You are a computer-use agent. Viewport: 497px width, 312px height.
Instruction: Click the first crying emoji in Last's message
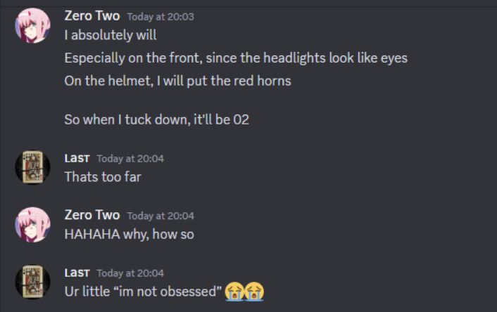(x=234, y=291)
